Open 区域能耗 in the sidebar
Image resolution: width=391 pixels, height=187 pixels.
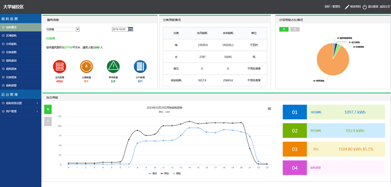tap(21, 36)
